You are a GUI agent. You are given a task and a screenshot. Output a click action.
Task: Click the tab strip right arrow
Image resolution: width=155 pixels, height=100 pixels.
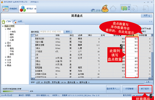(x=152, y=22)
